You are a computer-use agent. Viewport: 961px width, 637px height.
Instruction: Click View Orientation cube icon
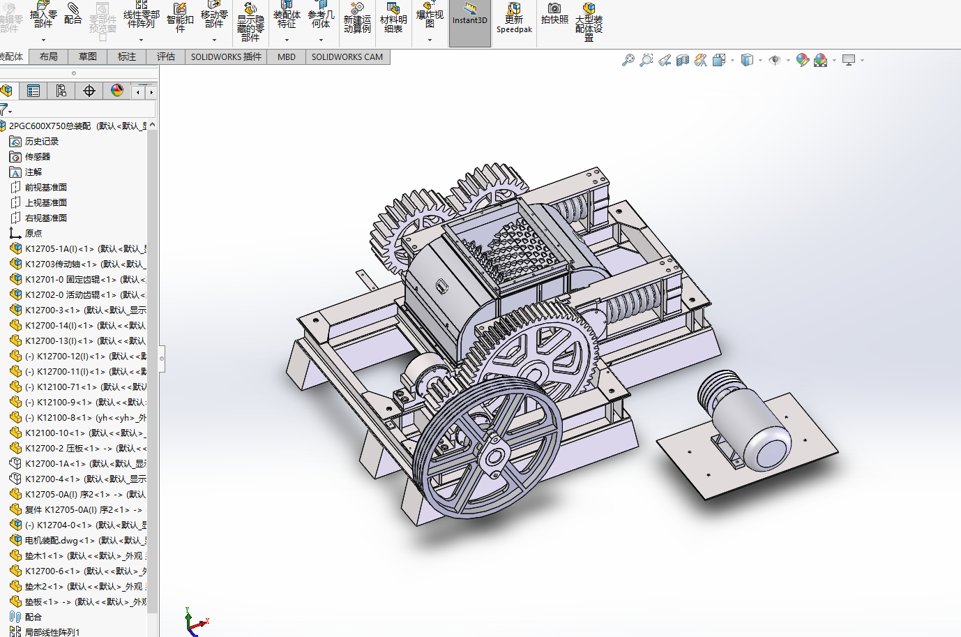(719, 60)
